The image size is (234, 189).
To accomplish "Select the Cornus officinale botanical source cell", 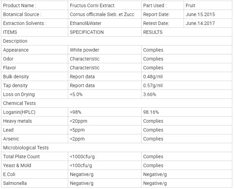I will tap(102, 14).
